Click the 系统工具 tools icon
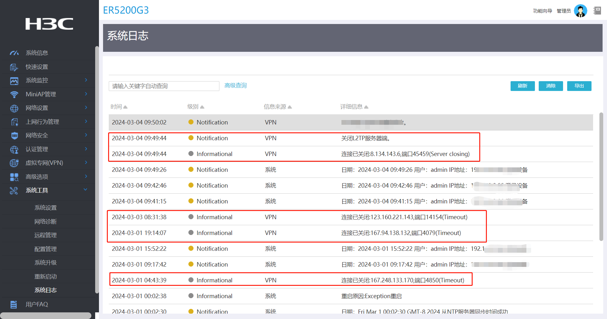Screen dimensions: 607x319 (x=14, y=190)
